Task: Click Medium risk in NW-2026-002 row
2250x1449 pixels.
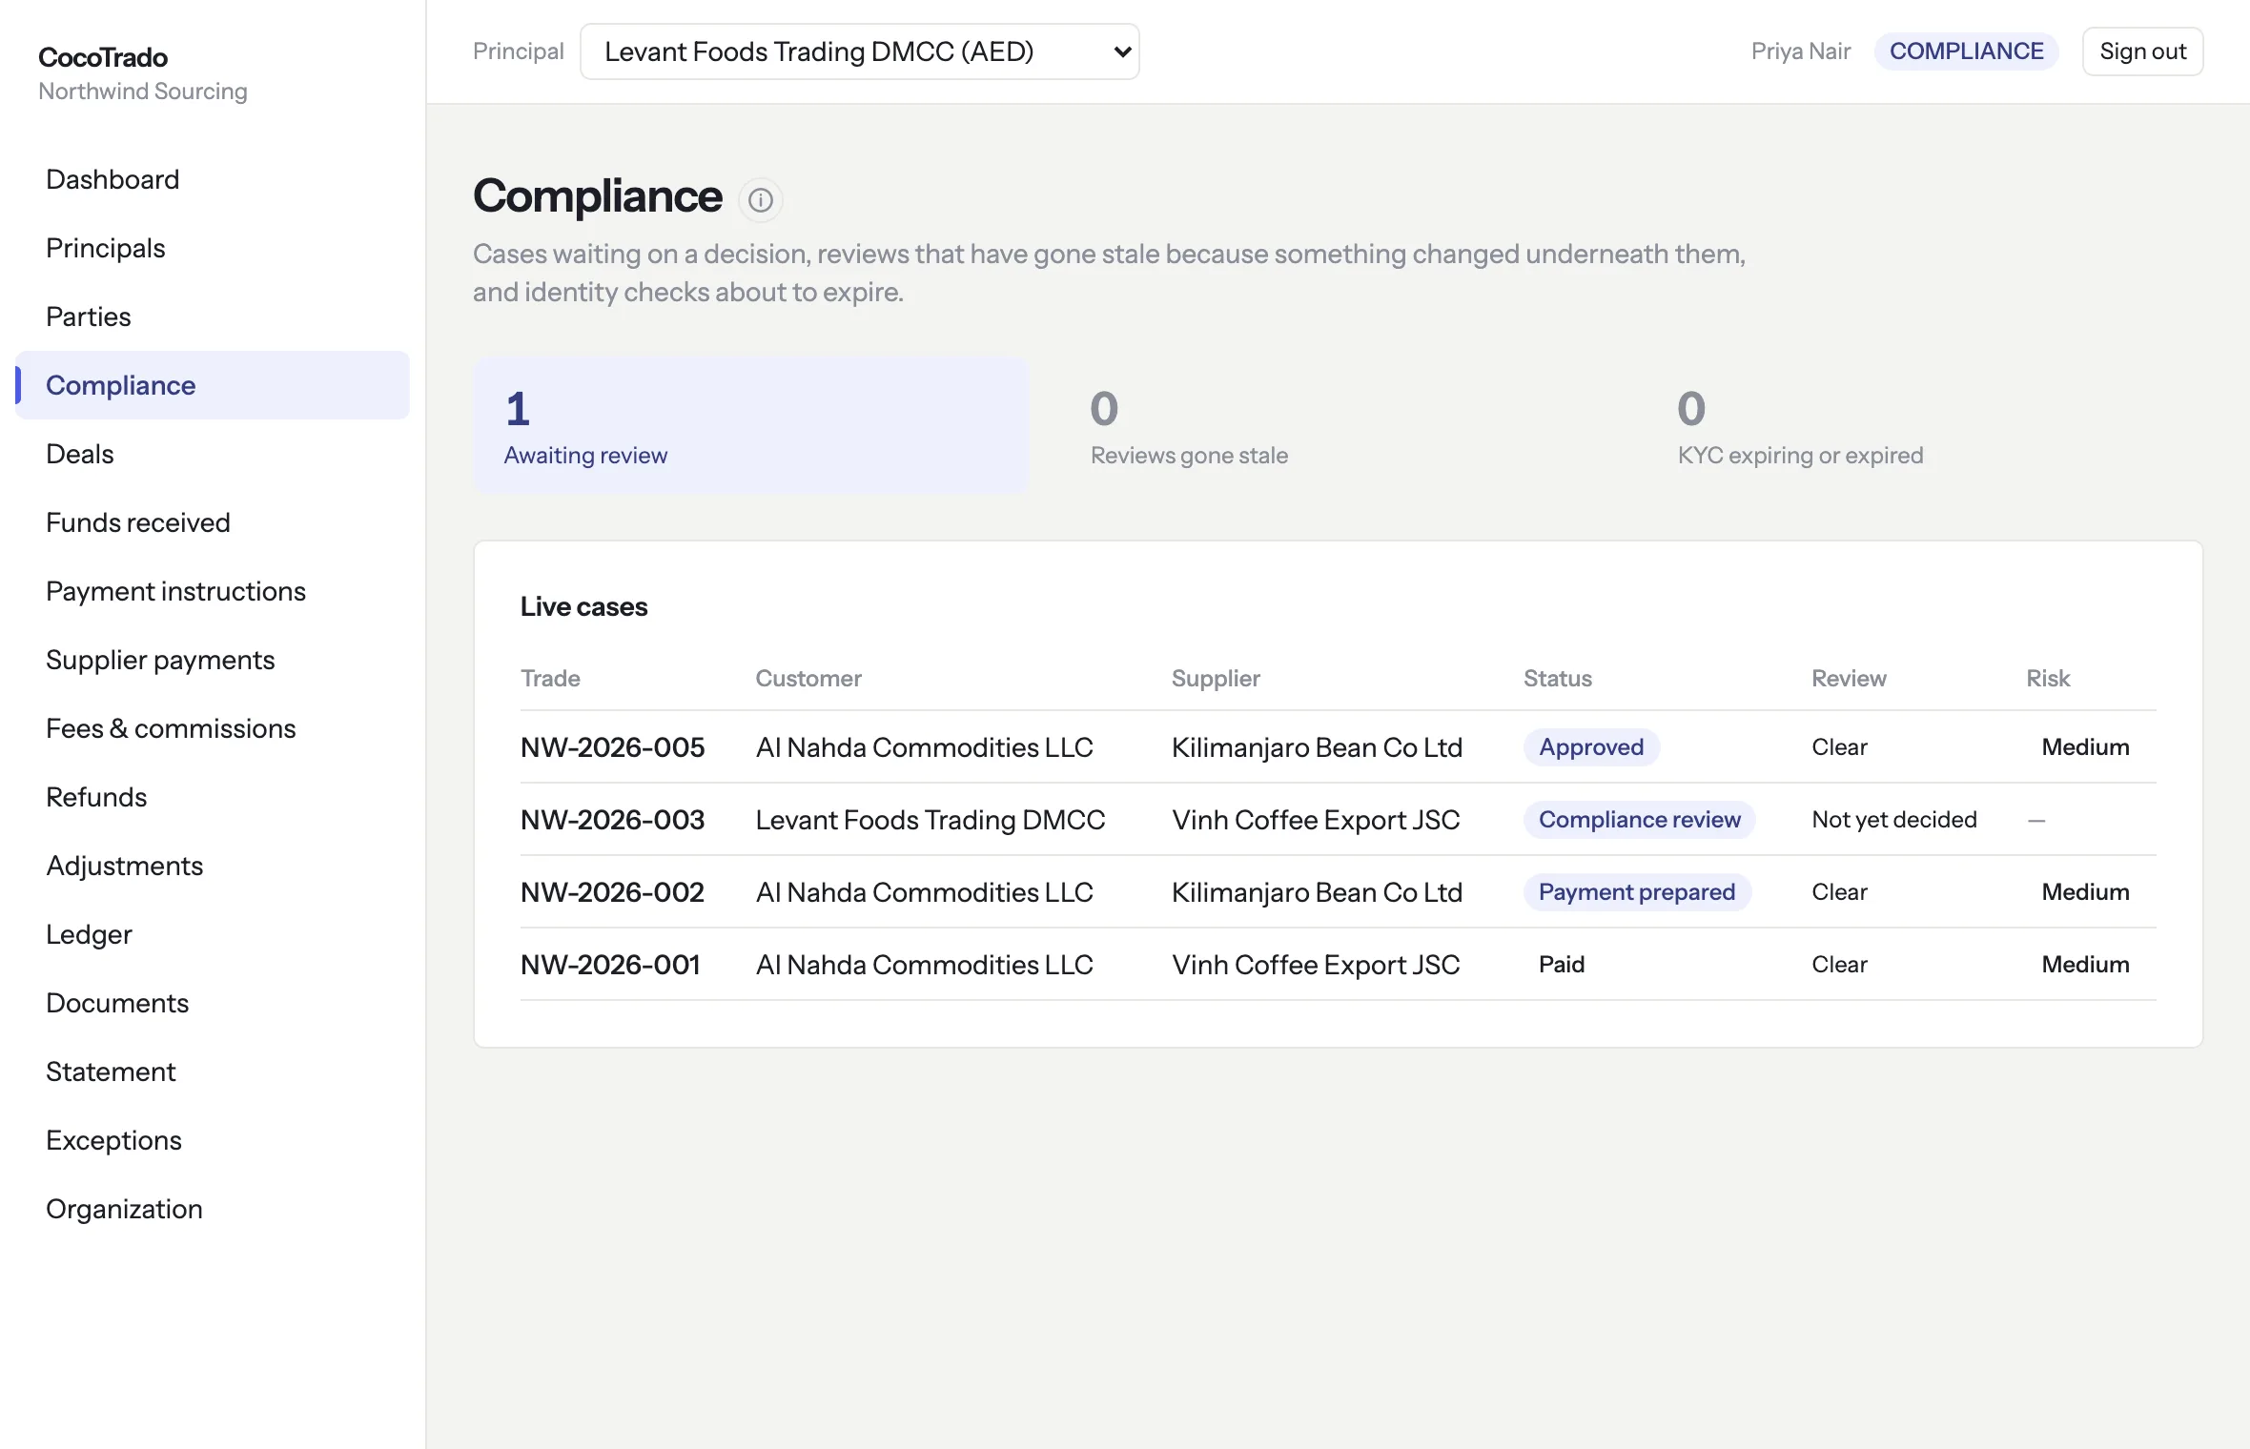Action: click(2085, 892)
